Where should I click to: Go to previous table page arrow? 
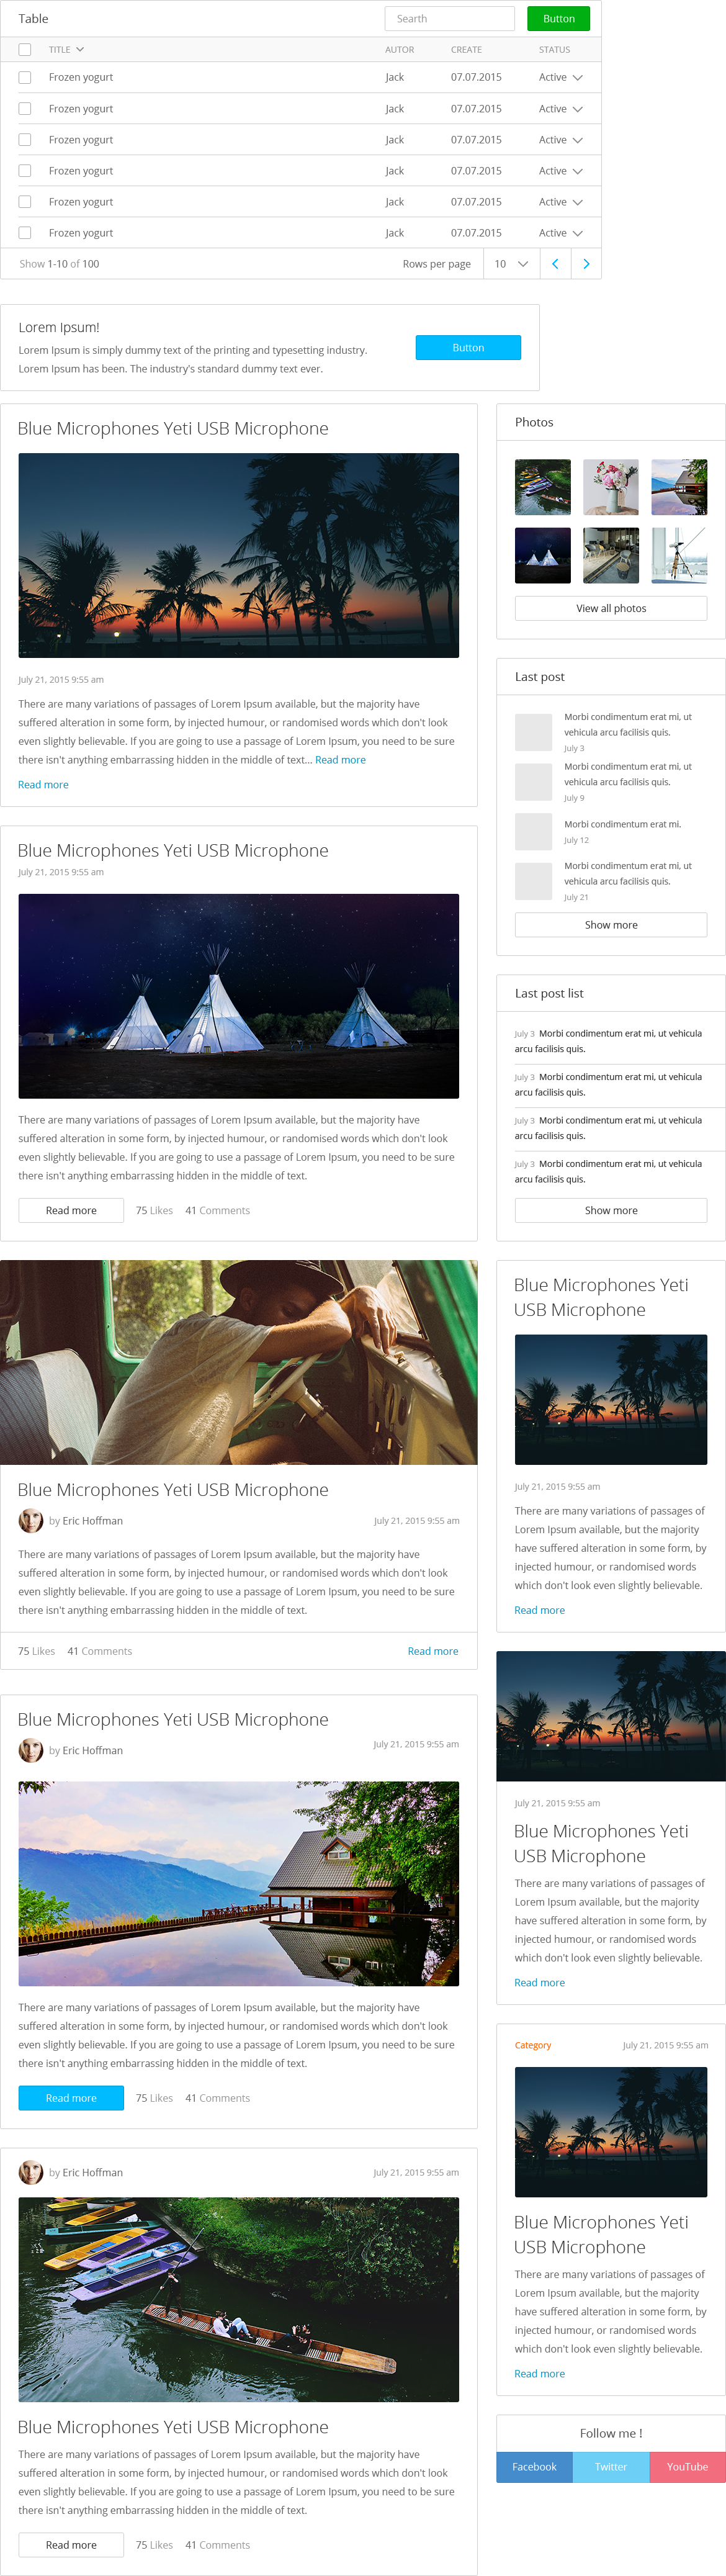pos(555,264)
